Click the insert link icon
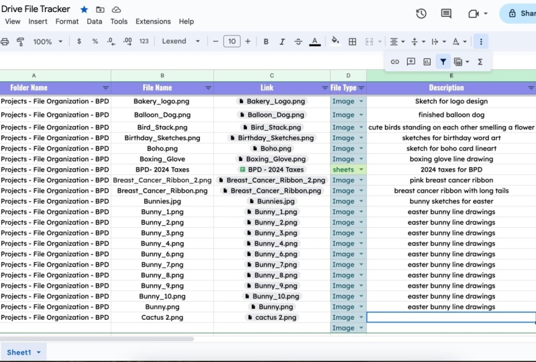 coord(395,62)
